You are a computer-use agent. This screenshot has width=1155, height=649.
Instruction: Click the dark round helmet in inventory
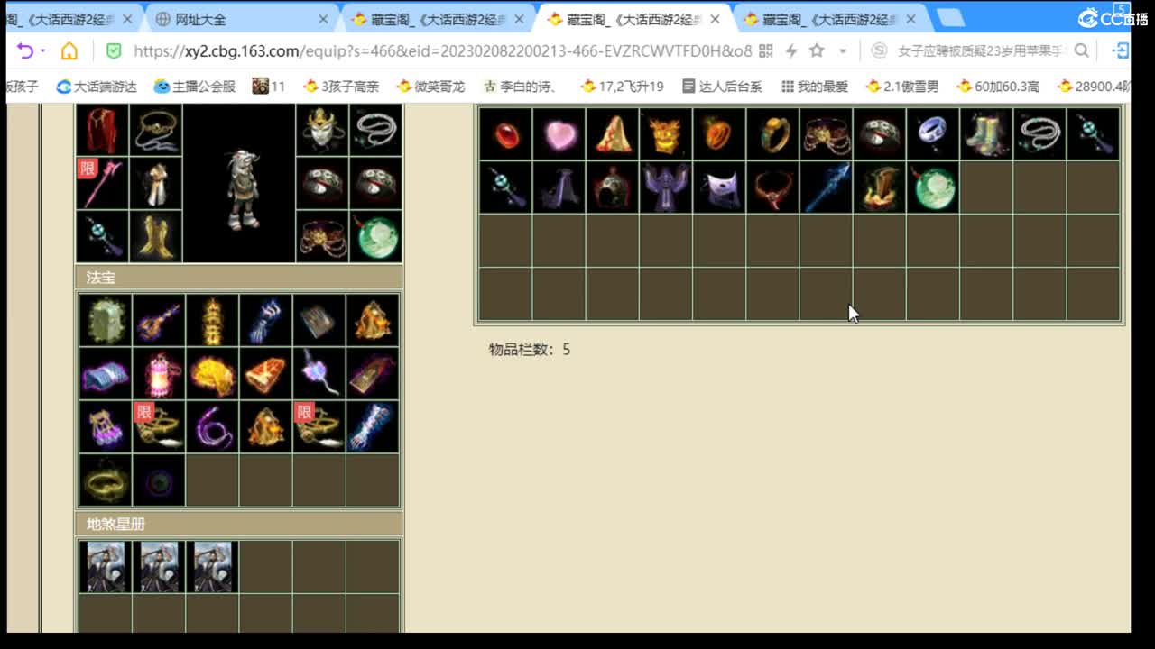click(x=613, y=187)
